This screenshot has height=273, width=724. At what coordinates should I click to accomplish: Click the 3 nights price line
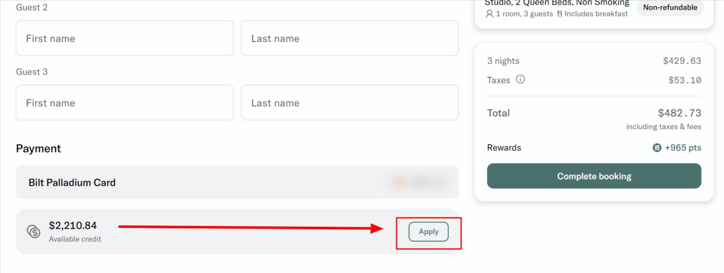click(503, 61)
